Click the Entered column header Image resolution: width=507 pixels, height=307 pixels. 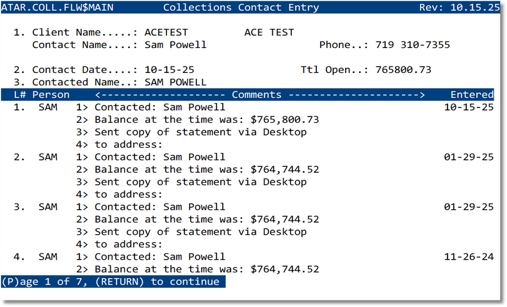pos(472,95)
